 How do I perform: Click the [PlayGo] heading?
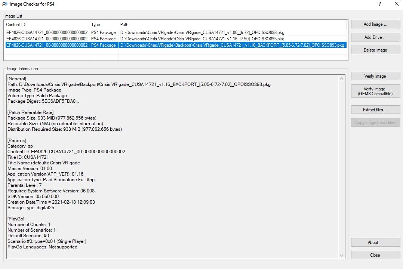(16, 219)
